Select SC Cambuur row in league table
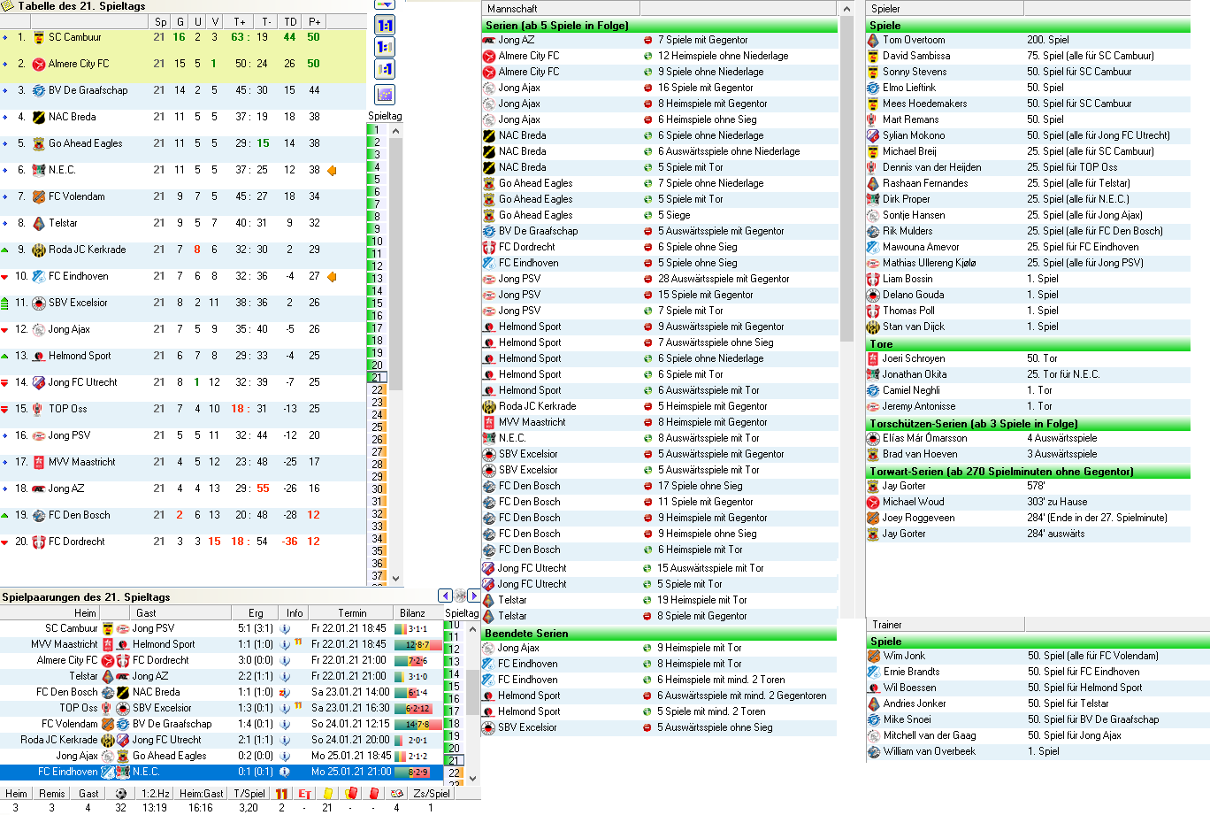This screenshot has height=815, width=1210. coord(183,37)
